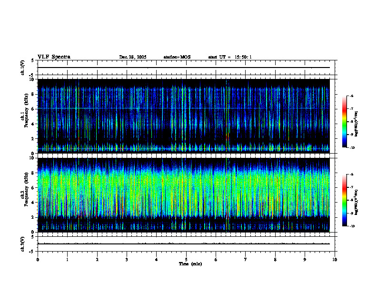377x291 pixels.
Task: Click the ch.1 spectrogram color scale bar
Action: tap(344, 122)
